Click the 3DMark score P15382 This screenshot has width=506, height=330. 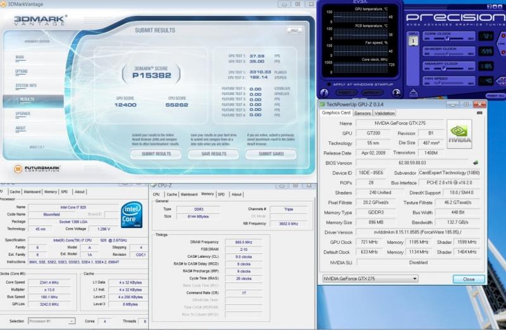coord(152,75)
